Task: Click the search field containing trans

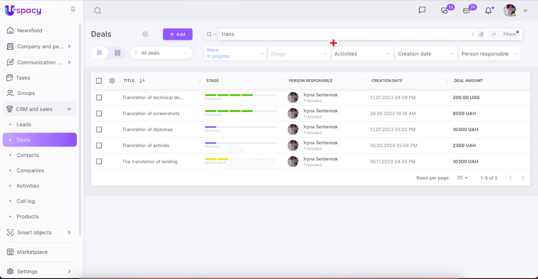Action: click(343, 34)
